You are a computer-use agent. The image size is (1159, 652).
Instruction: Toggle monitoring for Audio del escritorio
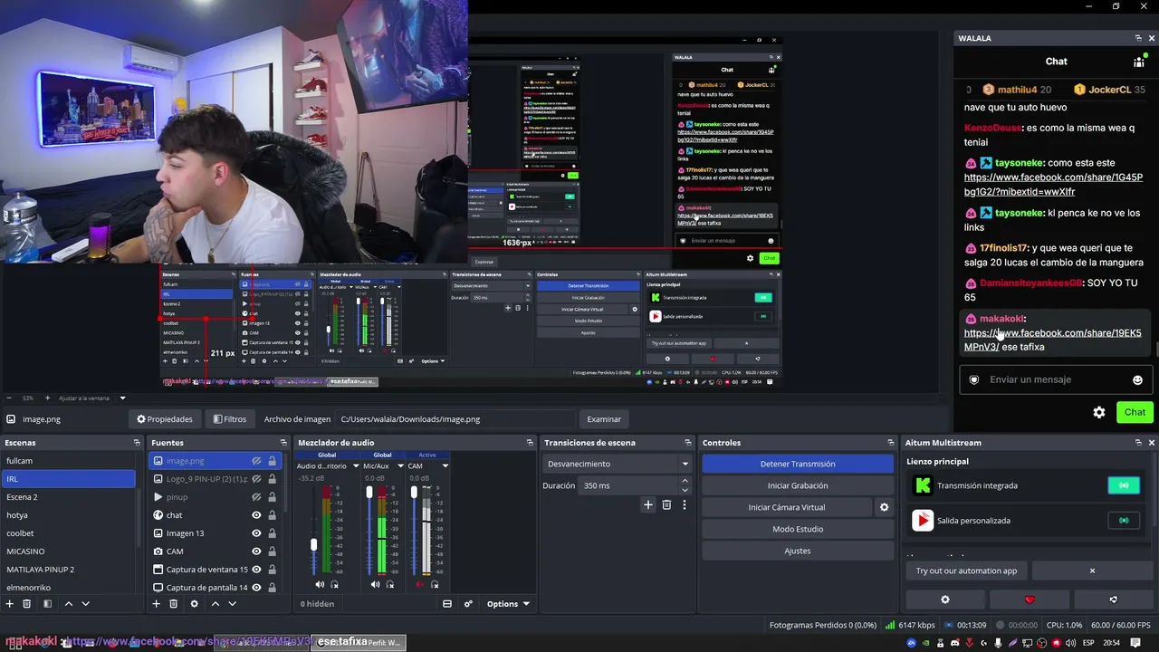pyautogui.click(x=334, y=585)
